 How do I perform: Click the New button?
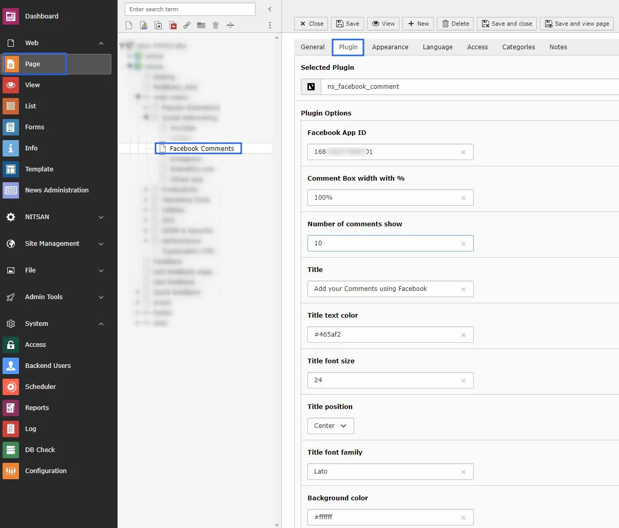tap(418, 24)
